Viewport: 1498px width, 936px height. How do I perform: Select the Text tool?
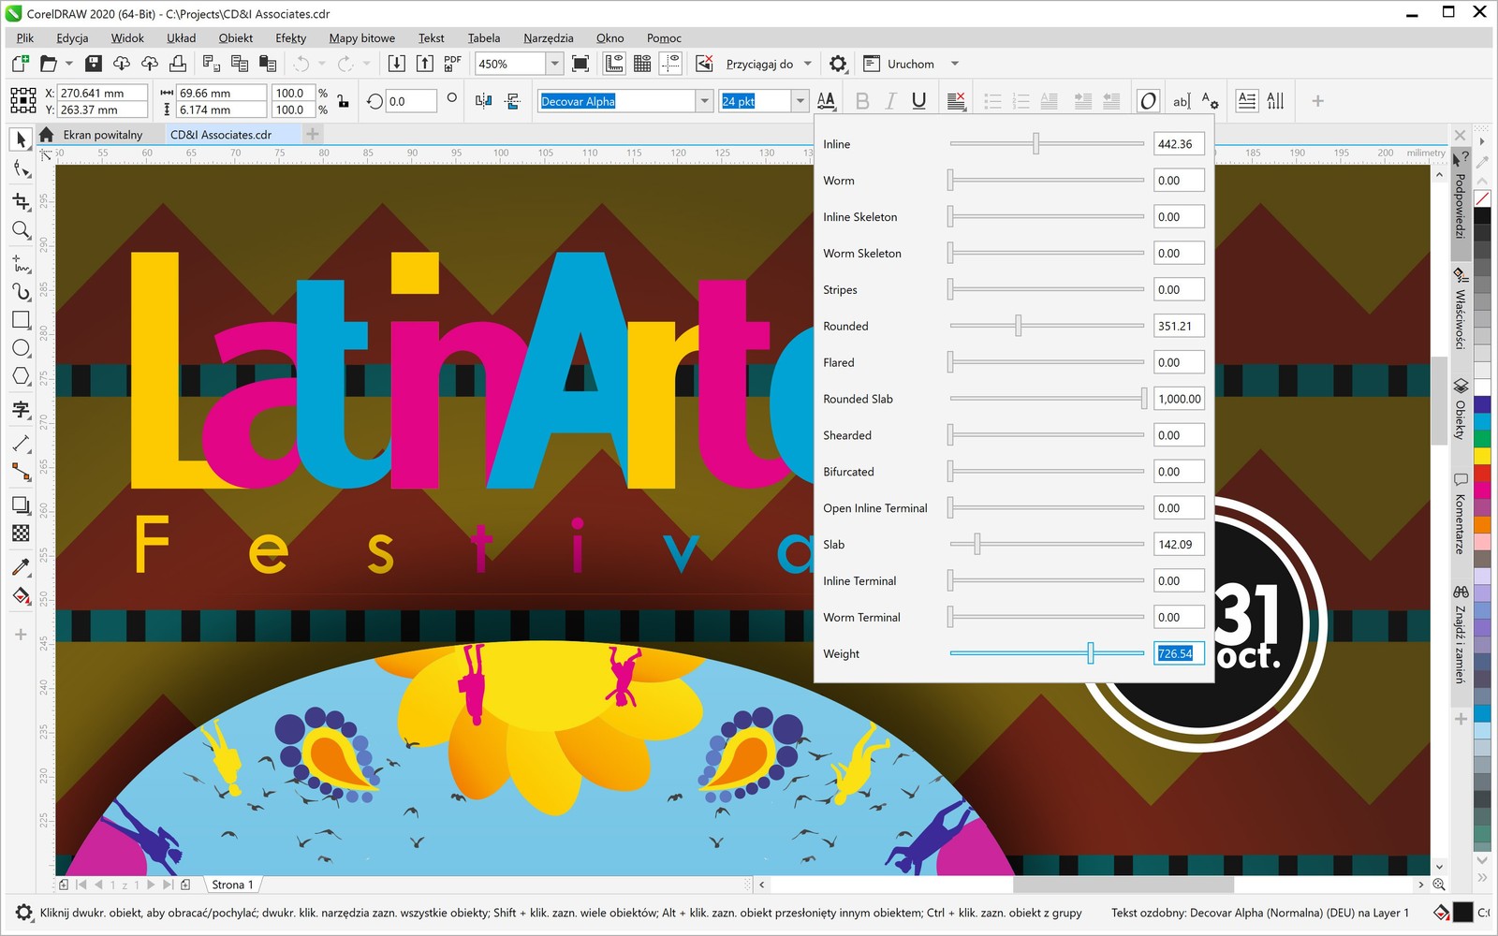[x=21, y=409]
